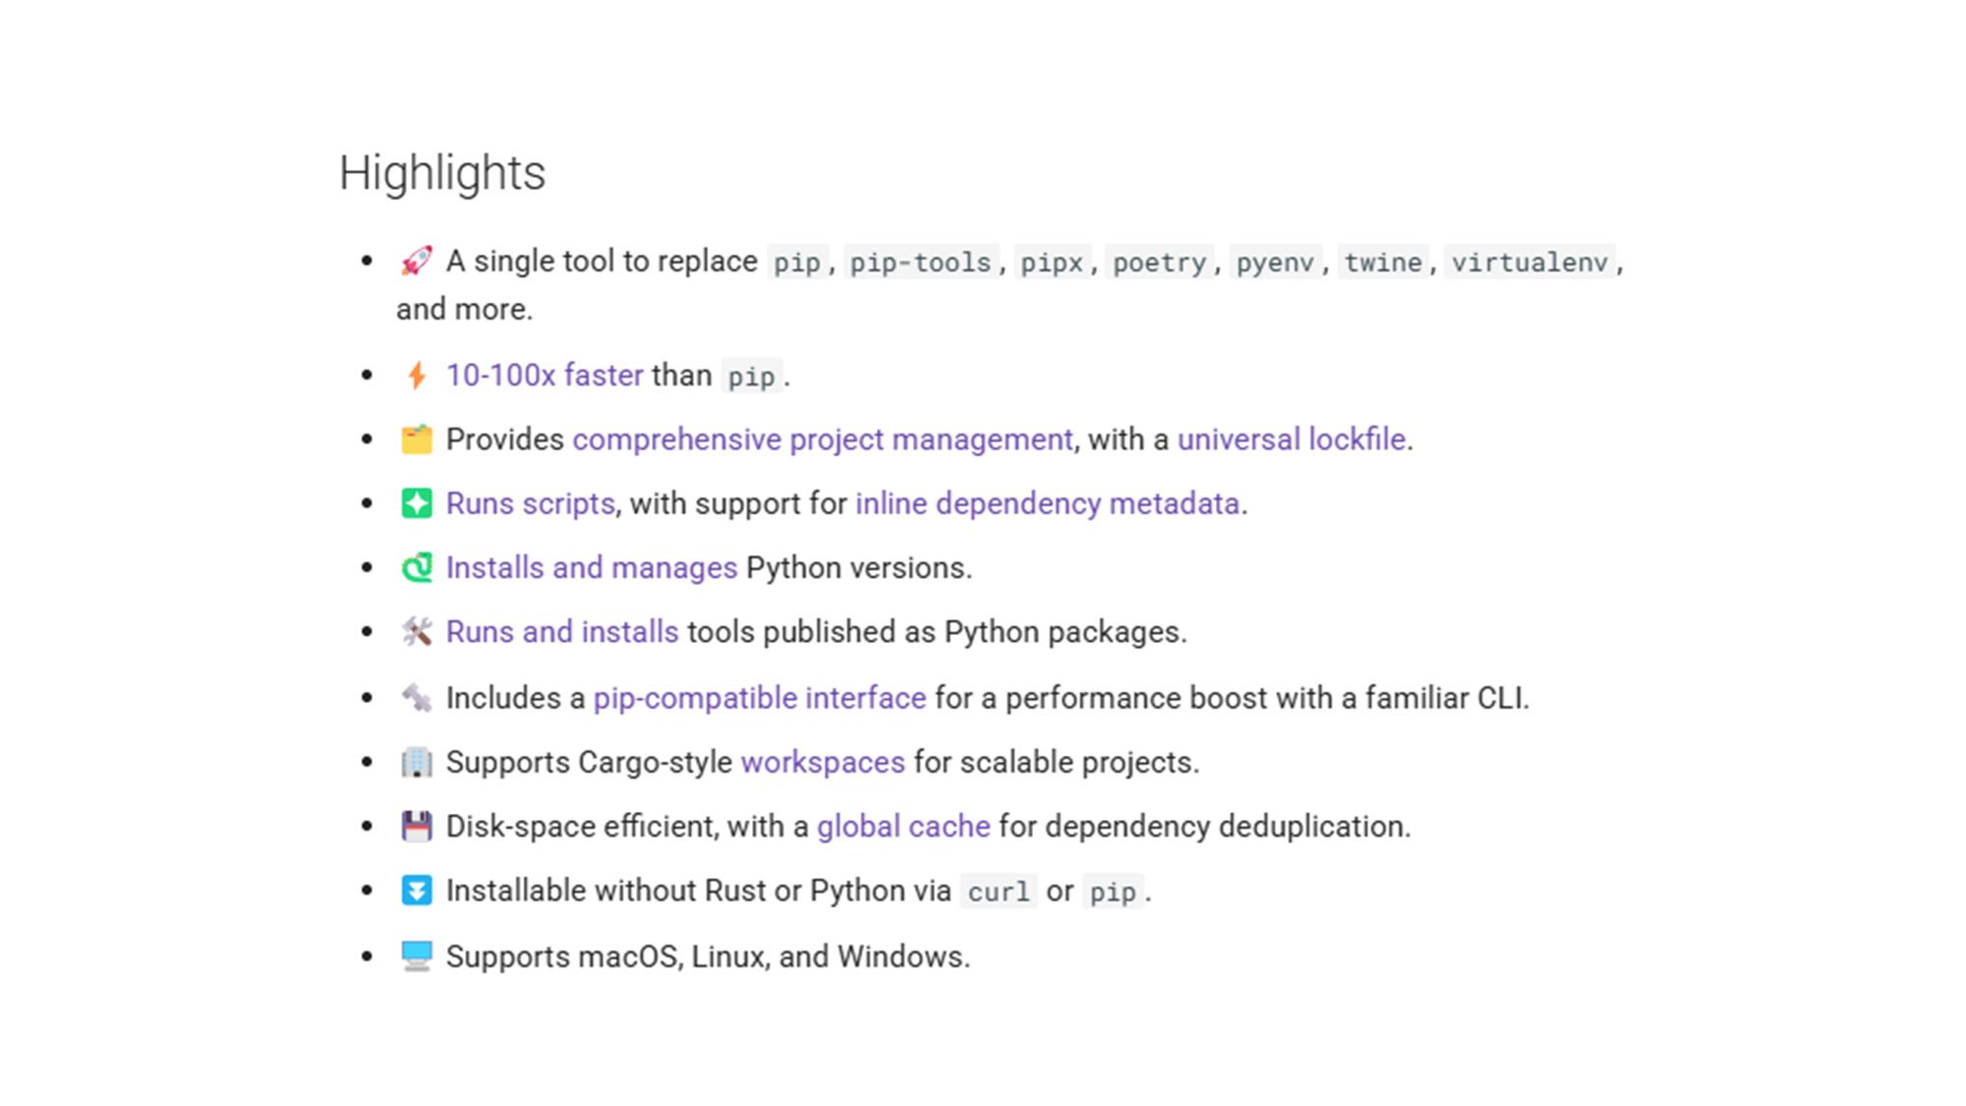This screenshot has height=1106, width=1966.
Task: Open the Runs and installs link
Action: (562, 632)
